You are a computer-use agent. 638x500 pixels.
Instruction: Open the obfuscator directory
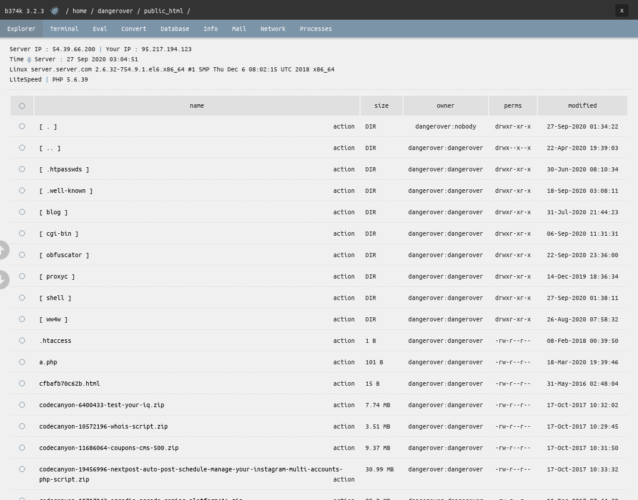[x=64, y=255]
